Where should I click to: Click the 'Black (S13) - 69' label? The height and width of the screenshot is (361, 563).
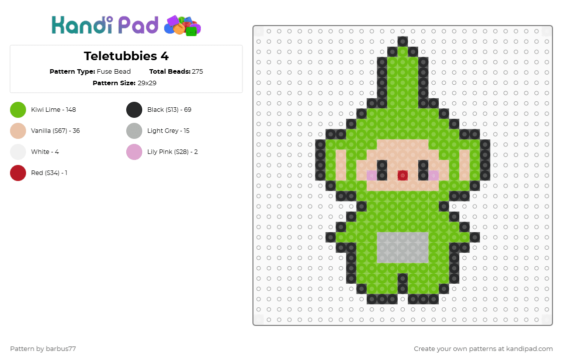169,110
